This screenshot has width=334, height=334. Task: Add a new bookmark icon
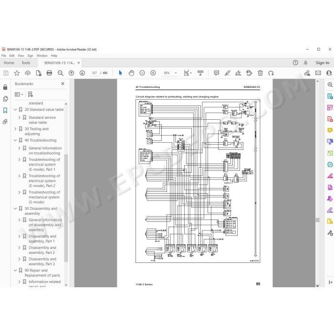pyautogui.click(x=31, y=94)
